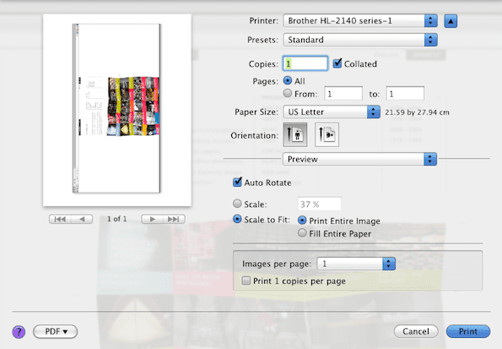The width and height of the screenshot is (502, 349).
Task: Enable Print 1 copies per page
Action: point(246,281)
